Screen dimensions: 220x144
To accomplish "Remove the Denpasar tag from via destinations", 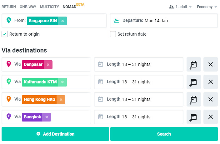I will click(x=48, y=65).
